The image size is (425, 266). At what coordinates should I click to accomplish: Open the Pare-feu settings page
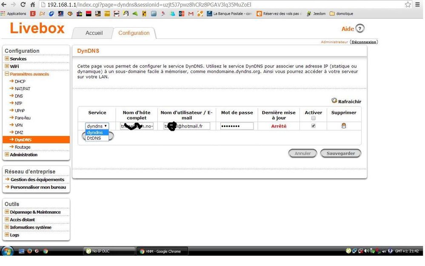(x=23, y=118)
